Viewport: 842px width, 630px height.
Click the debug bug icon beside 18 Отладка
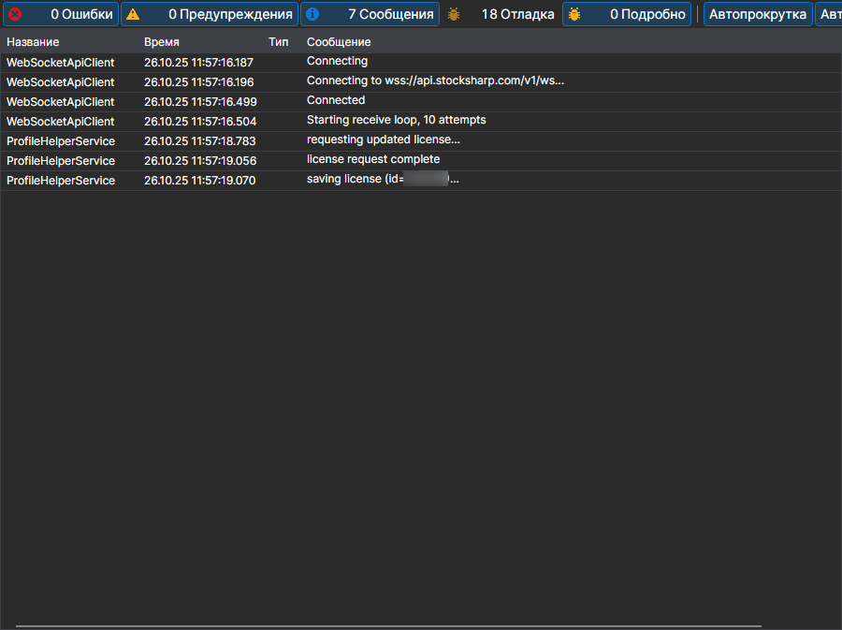click(454, 14)
